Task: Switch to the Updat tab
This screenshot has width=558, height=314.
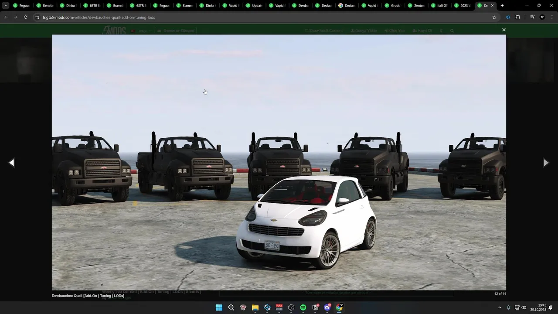Action: click(253, 6)
